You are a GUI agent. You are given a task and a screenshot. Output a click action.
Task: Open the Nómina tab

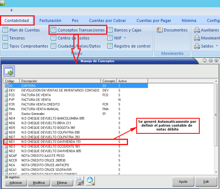pyautogui.click(x=189, y=20)
